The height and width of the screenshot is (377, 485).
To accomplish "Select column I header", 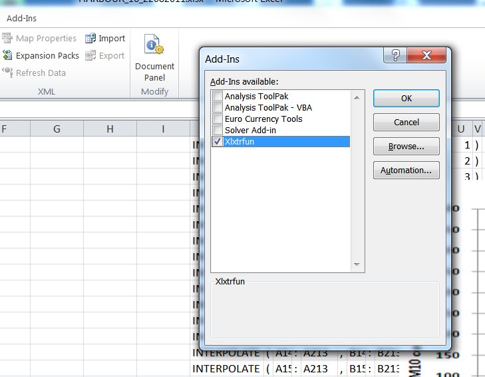I will coord(163,129).
